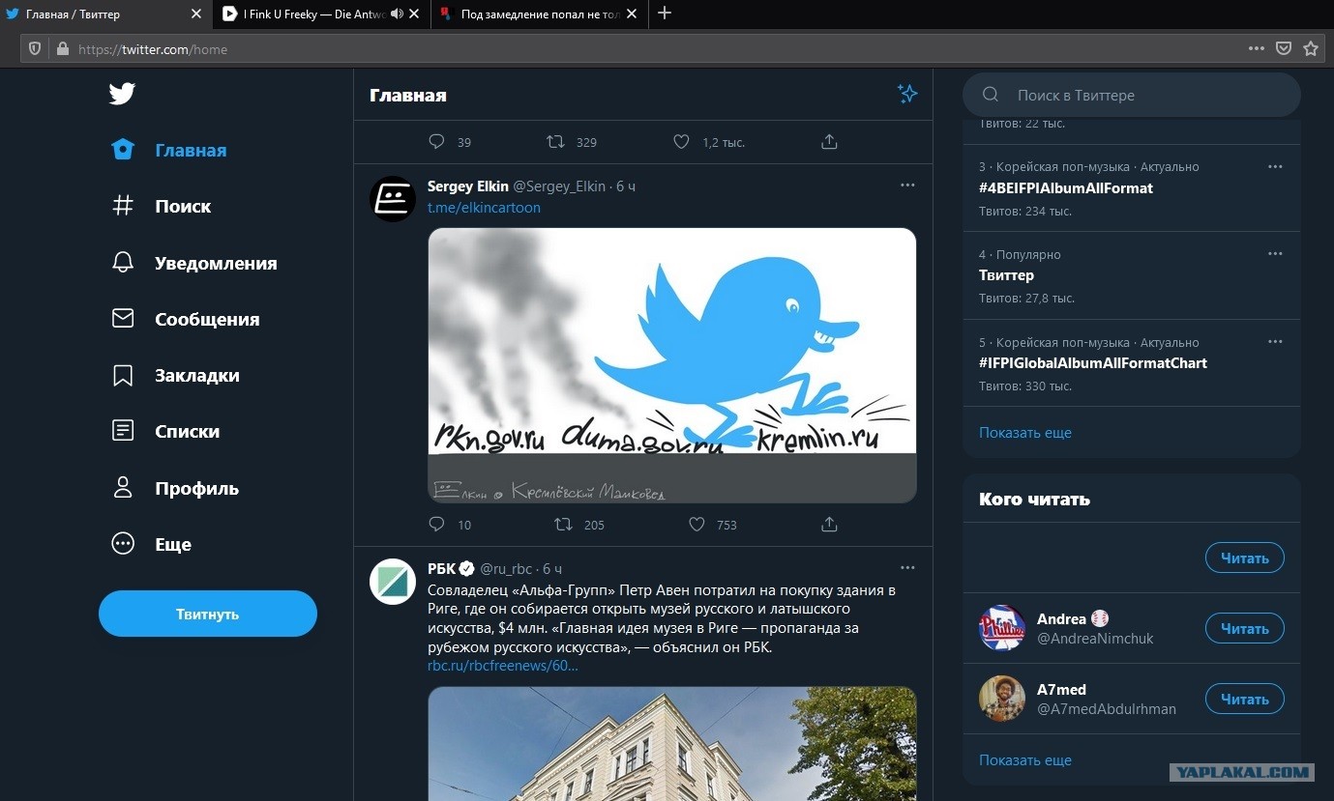Bookmark this page with the star icon
Screen dimensions: 1334x801
(1311, 48)
